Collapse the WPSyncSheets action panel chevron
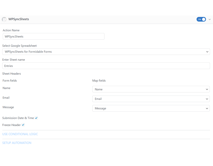Image resolution: width=213 pixels, height=166 pixels. (210, 19)
